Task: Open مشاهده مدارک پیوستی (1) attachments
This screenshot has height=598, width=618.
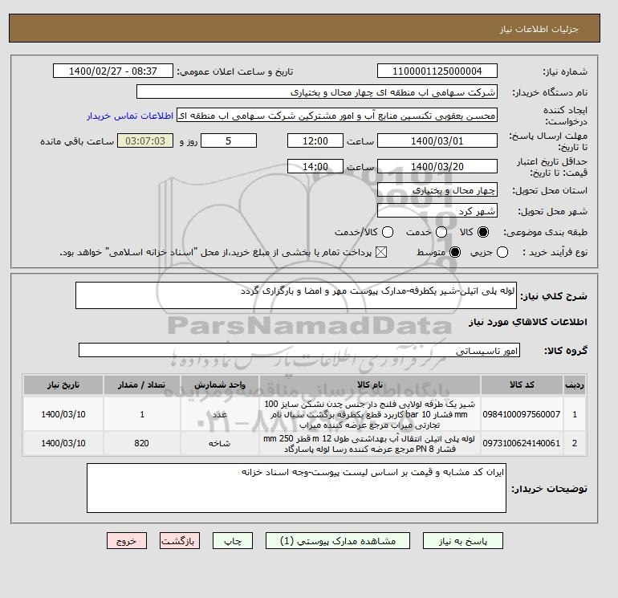Action: [338, 540]
